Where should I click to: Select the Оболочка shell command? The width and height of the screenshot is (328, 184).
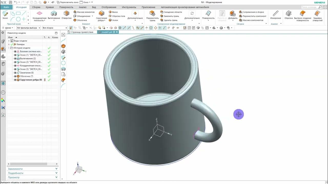point(80,20)
